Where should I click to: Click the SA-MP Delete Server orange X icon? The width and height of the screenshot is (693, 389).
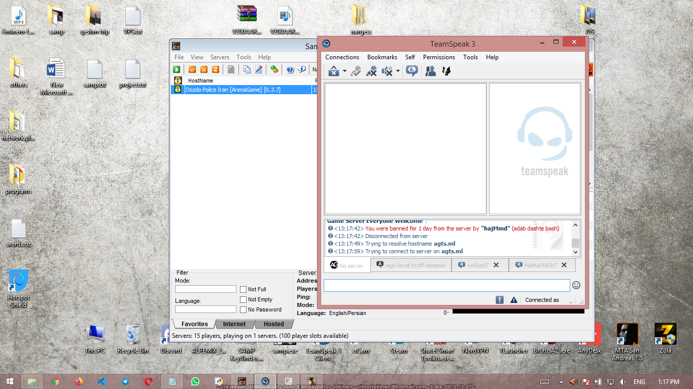[204, 69]
